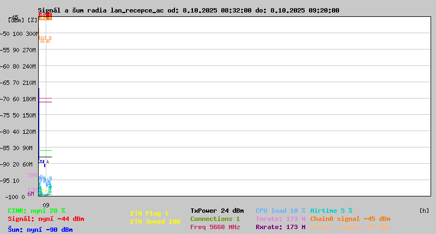Click the 'CINR: nyní 28 %' legend entry
Image resolution: width=436 pixels, height=234 pixels.
pos(37,211)
